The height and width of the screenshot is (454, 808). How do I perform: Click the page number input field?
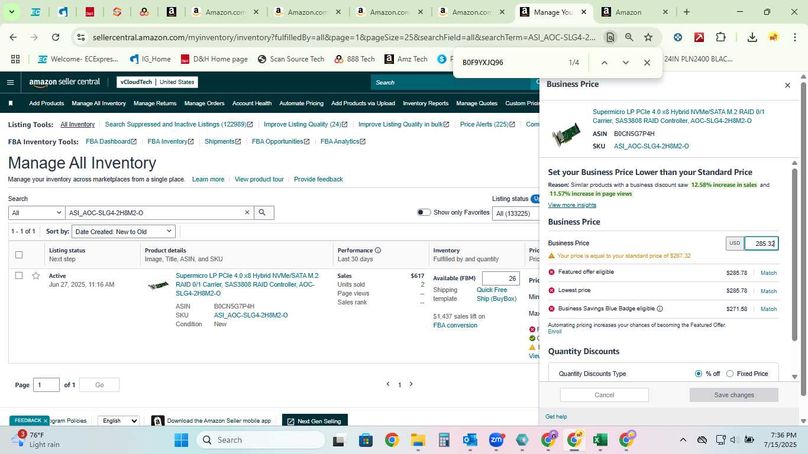click(x=46, y=385)
